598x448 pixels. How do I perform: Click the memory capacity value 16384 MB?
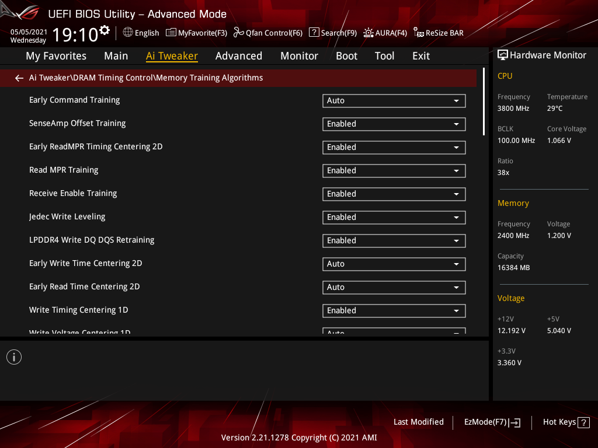coord(513,268)
